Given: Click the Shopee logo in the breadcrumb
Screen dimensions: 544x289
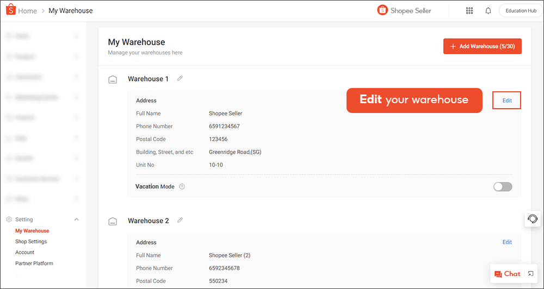Looking at the screenshot, I should pos(11,10).
